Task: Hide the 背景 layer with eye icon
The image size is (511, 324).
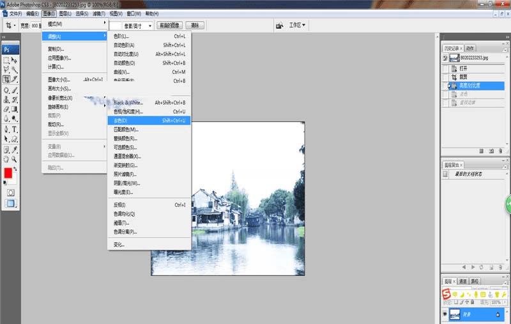Action: click(445, 314)
